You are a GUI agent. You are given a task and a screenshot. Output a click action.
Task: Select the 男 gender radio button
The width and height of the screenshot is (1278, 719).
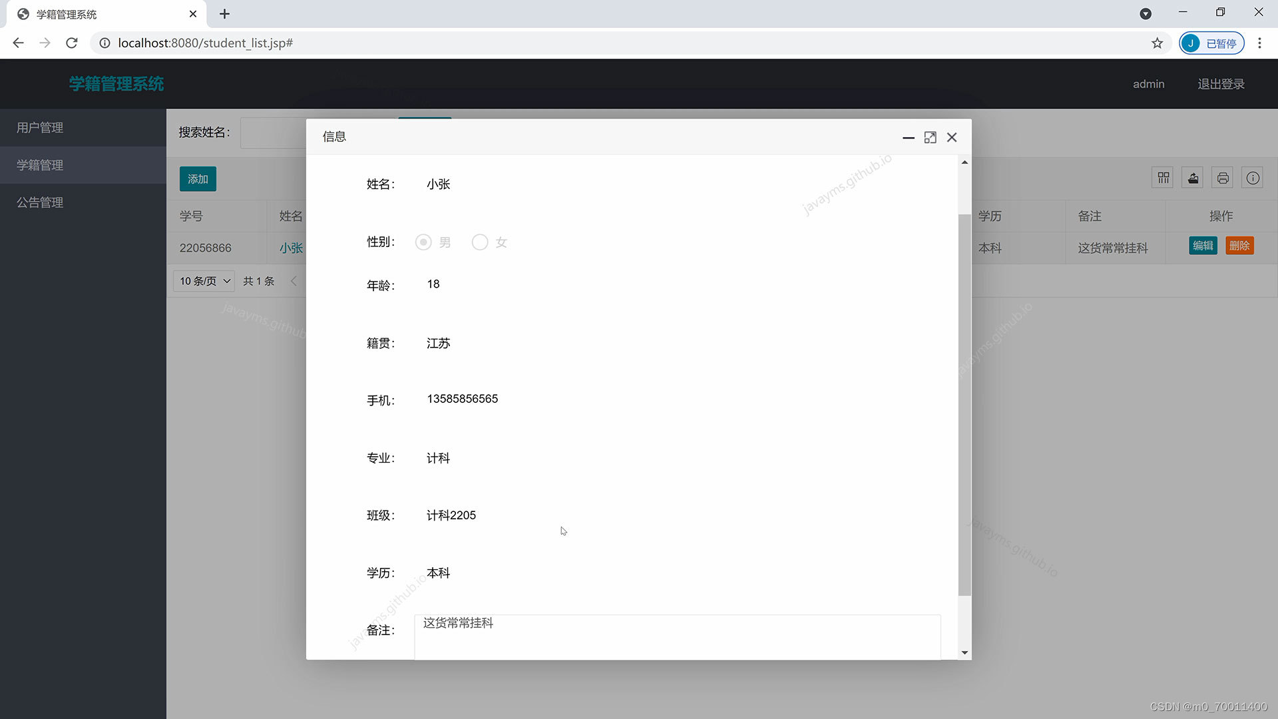coord(423,242)
